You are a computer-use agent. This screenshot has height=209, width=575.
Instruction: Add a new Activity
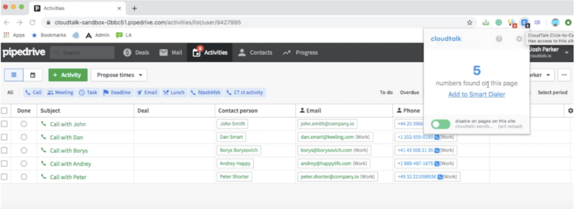click(x=68, y=75)
